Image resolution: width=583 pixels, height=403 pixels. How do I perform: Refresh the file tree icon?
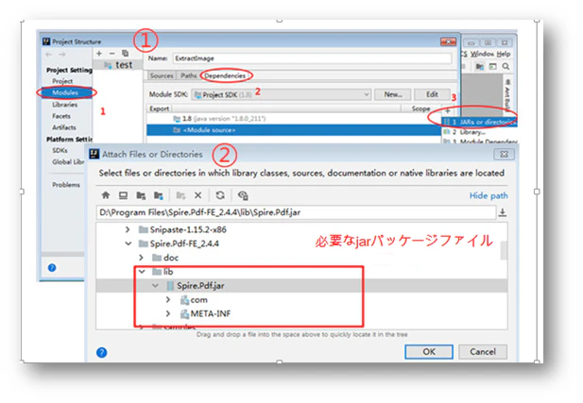click(220, 195)
